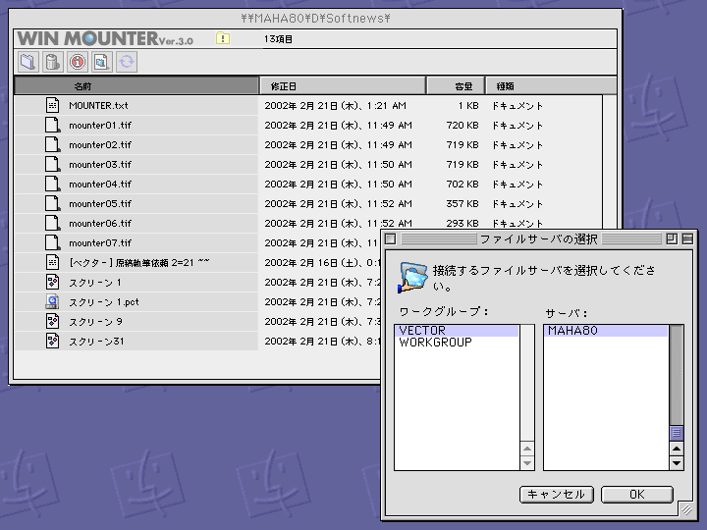The width and height of the screenshot is (707, 530).
Task: Click the 13項目 item count text
Action: (x=278, y=39)
